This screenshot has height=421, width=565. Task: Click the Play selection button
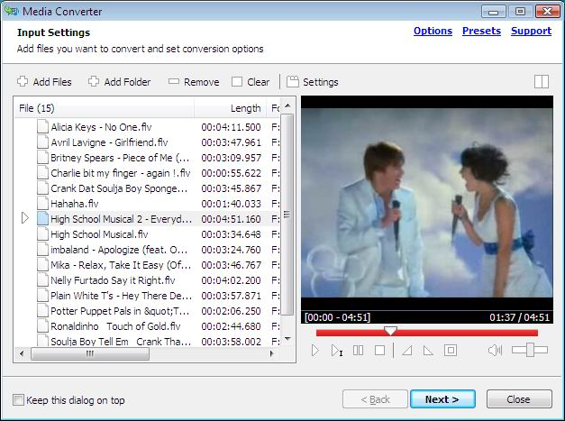click(x=336, y=350)
